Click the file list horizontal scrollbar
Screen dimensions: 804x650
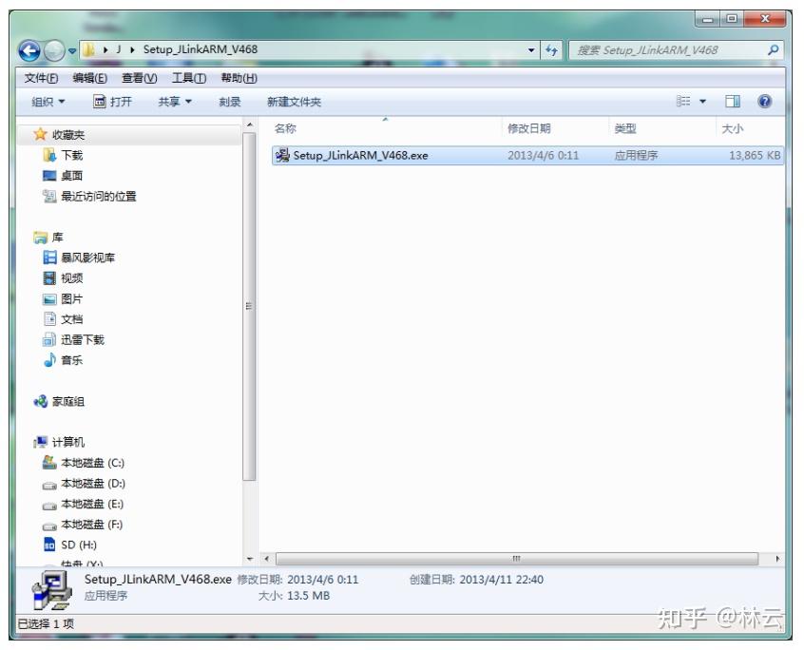(x=516, y=558)
